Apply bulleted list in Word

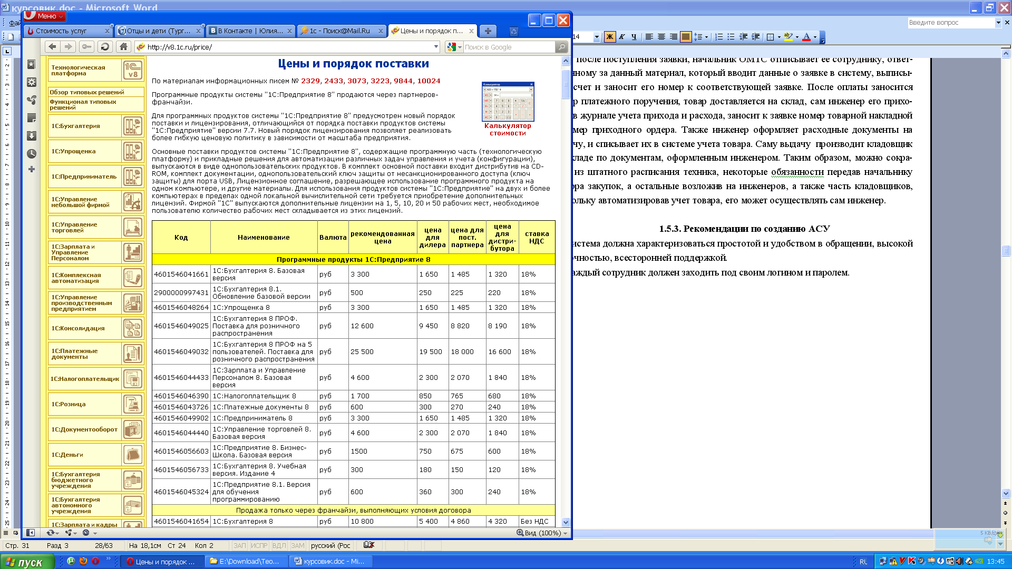click(x=731, y=37)
